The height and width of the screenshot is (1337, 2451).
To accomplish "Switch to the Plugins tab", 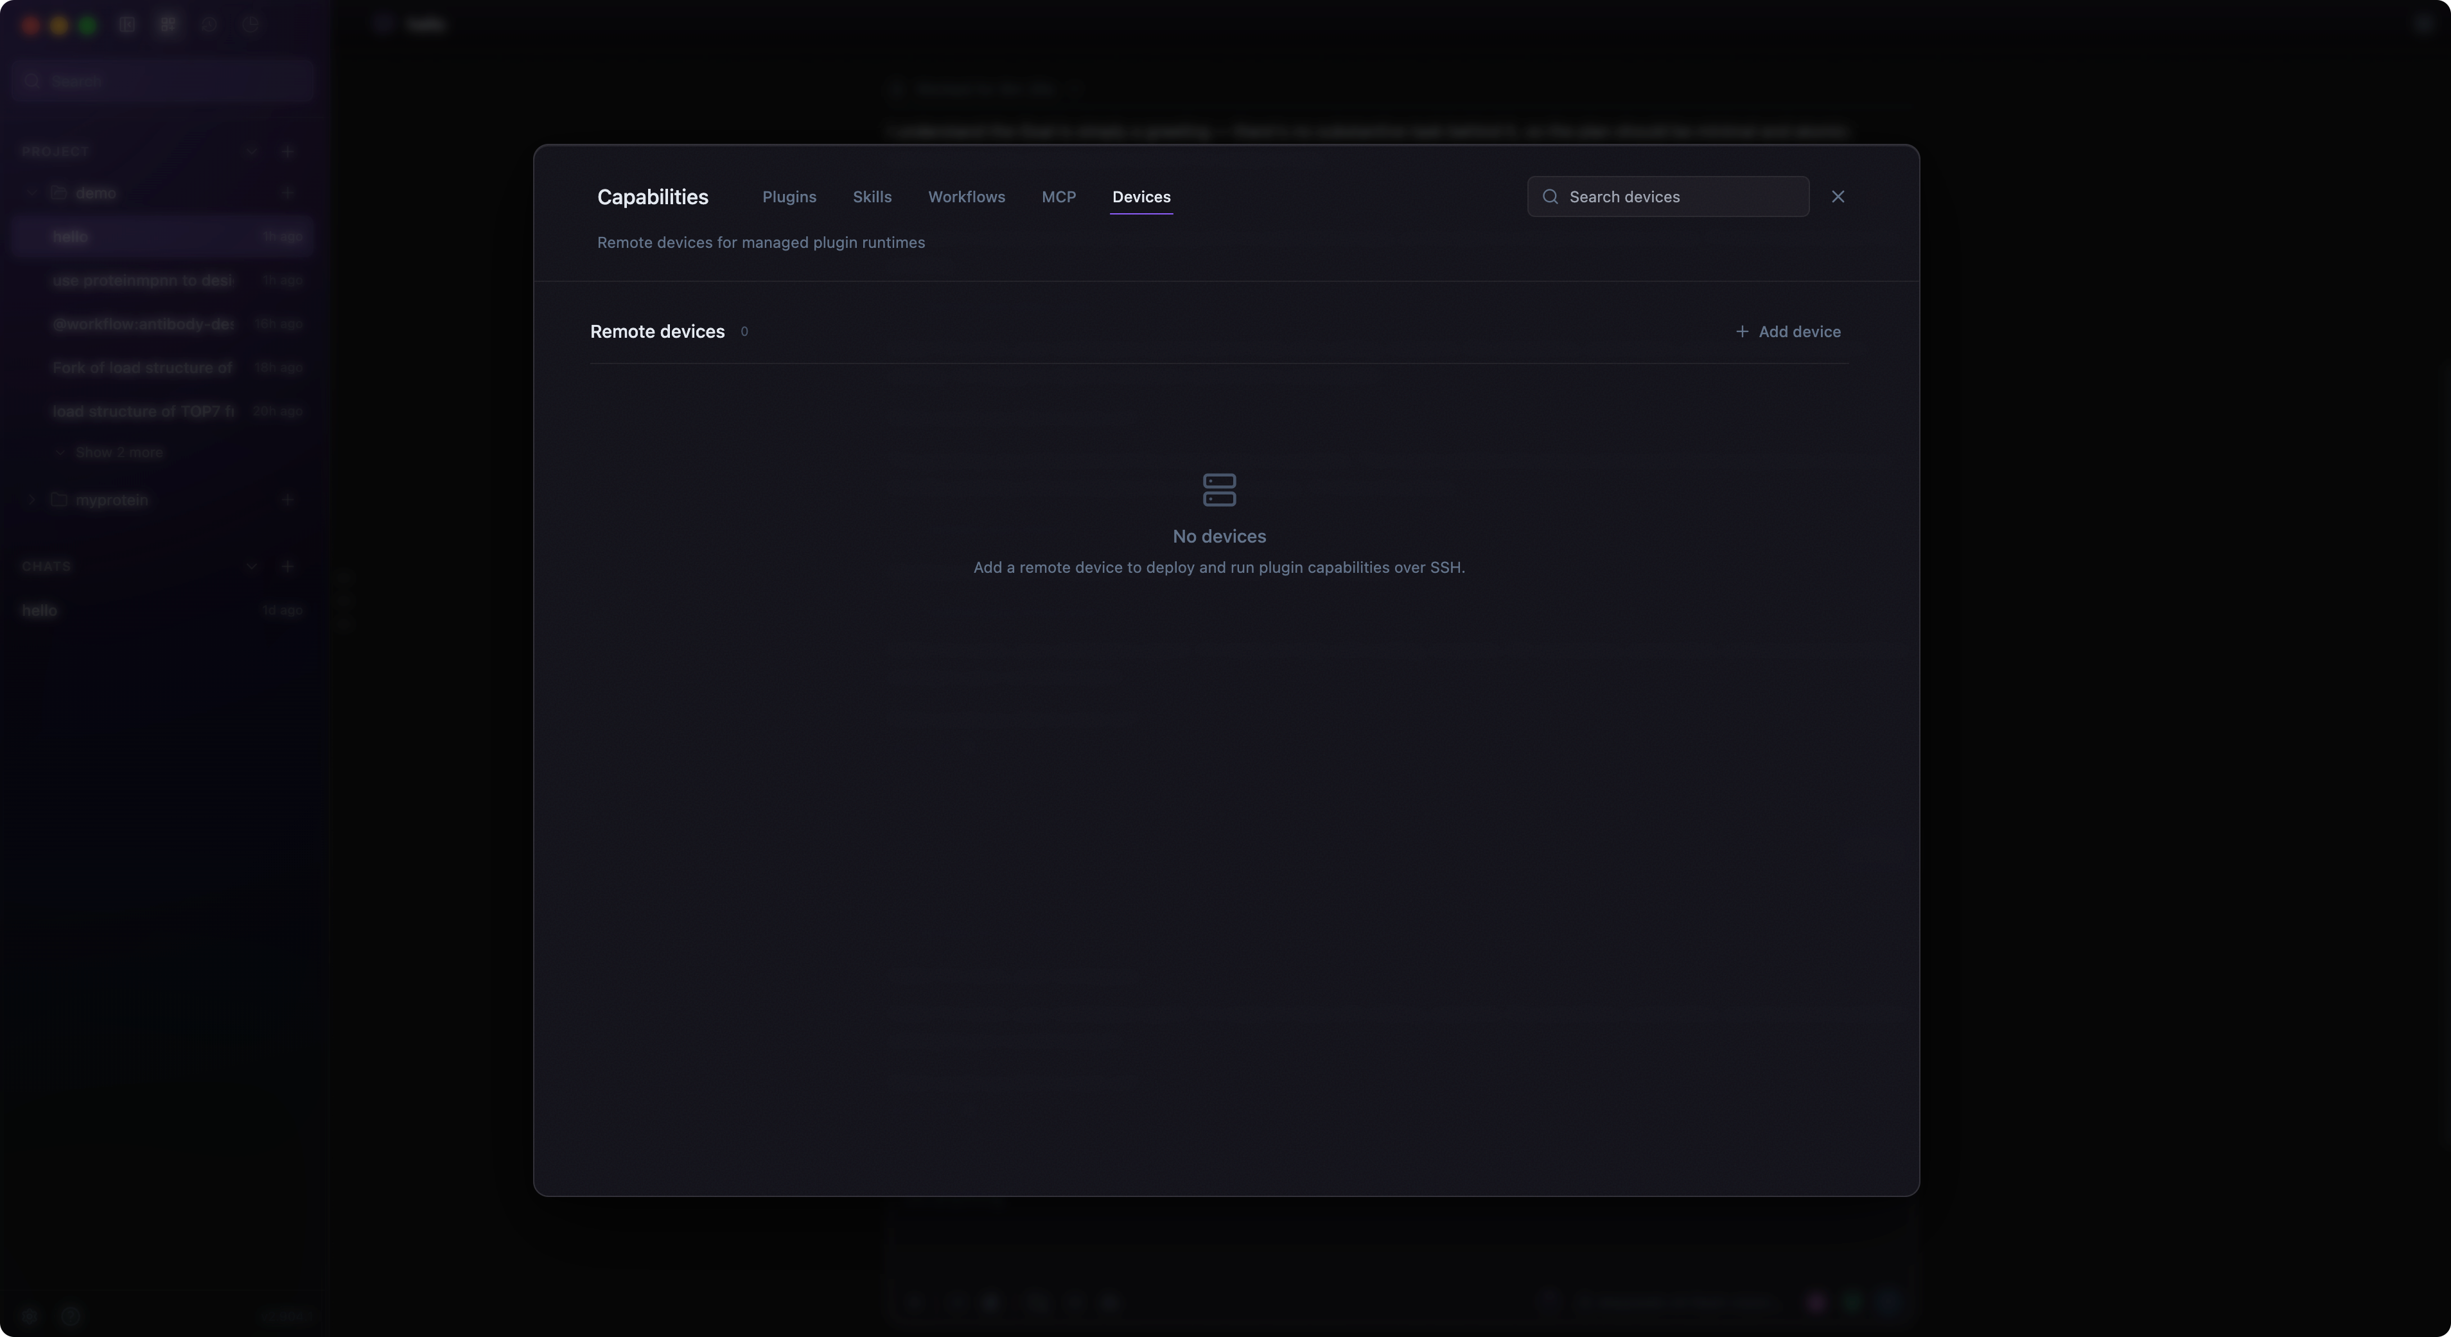I will point(789,197).
